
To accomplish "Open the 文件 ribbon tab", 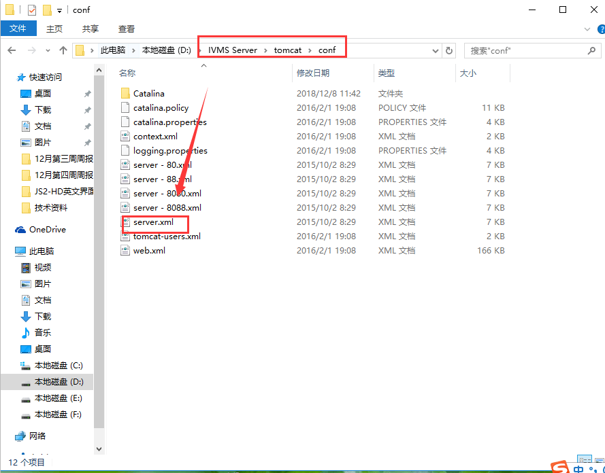I will tap(18, 29).
